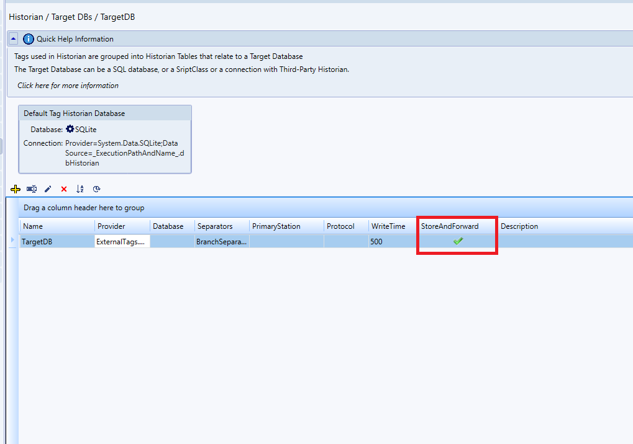Click the Separators cell for TargetDB
The height and width of the screenshot is (444, 633).
click(x=222, y=242)
